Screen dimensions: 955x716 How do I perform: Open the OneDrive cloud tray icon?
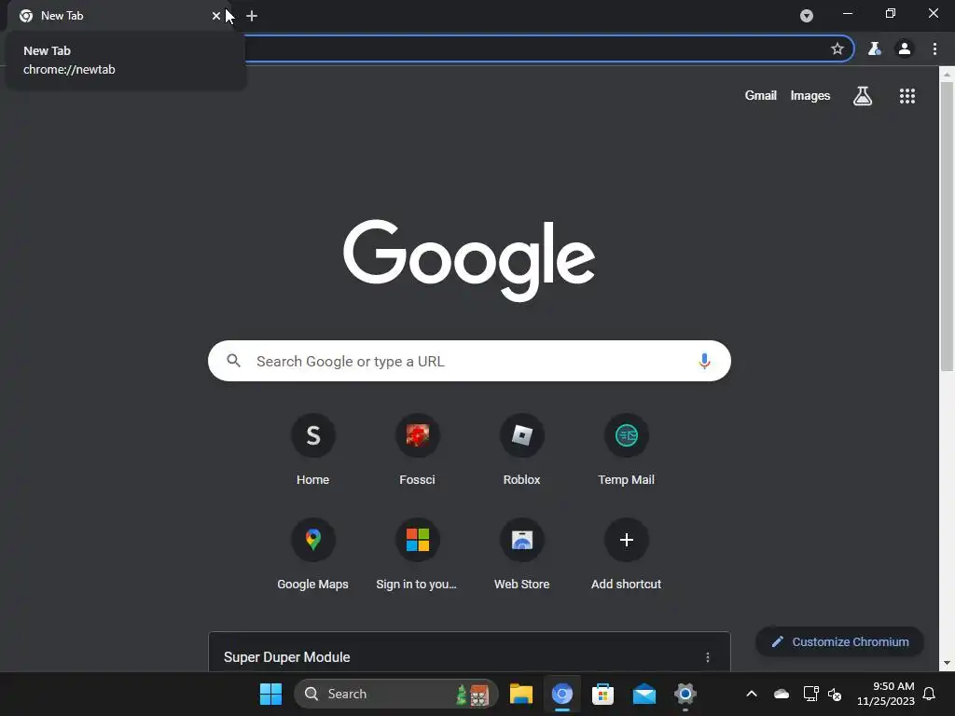782,694
